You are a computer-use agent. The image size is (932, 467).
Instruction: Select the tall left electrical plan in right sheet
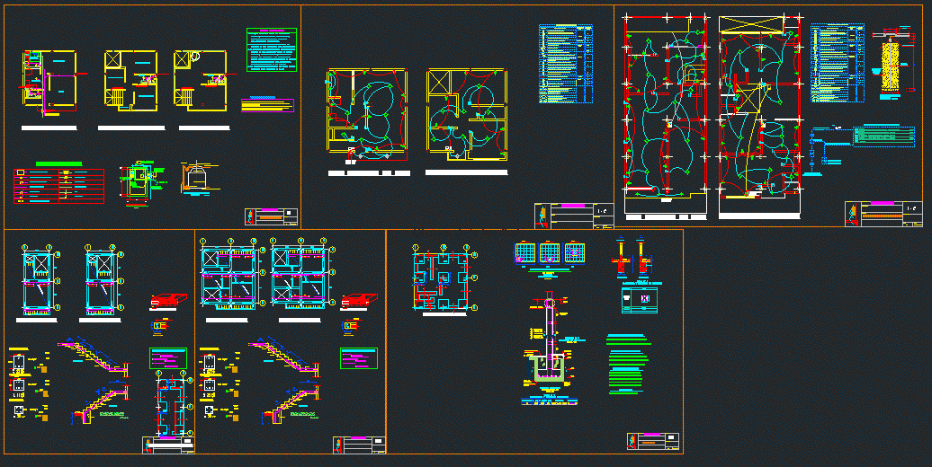[665, 114]
